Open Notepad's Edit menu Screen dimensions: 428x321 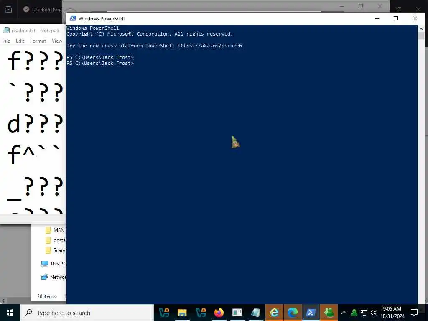tap(20, 41)
